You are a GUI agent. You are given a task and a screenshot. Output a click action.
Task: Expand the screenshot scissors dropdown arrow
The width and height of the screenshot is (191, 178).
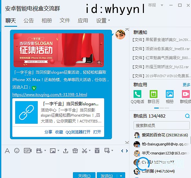(90, 151)
